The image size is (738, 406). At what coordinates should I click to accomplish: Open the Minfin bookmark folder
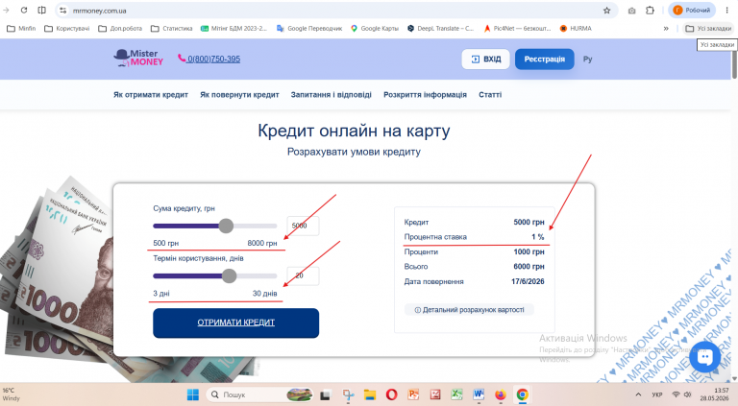22,28
